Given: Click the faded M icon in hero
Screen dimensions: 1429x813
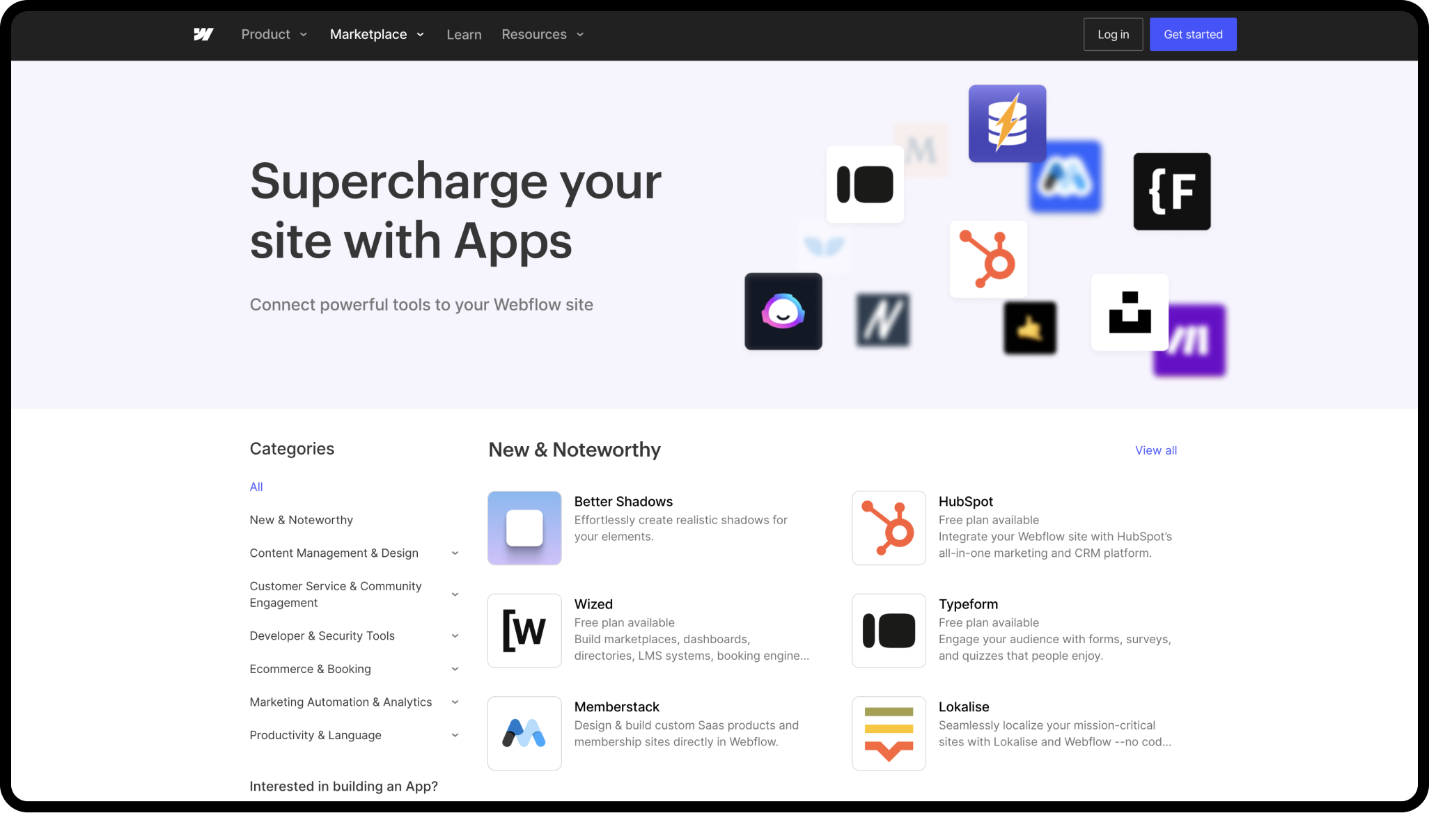Looking at the screenshot, I should click(x=921, y=150).
